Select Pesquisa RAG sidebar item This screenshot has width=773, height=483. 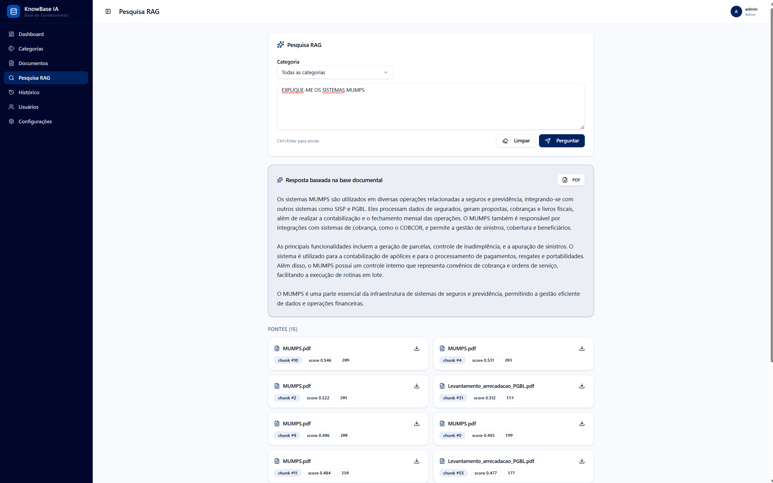coord(46,78)
